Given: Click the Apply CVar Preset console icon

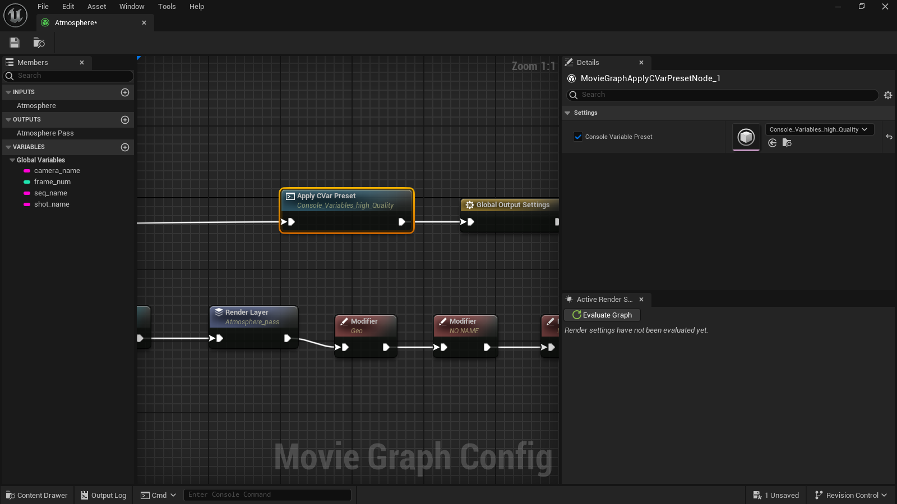Looking at the screenshot, I should coord(290,196).
